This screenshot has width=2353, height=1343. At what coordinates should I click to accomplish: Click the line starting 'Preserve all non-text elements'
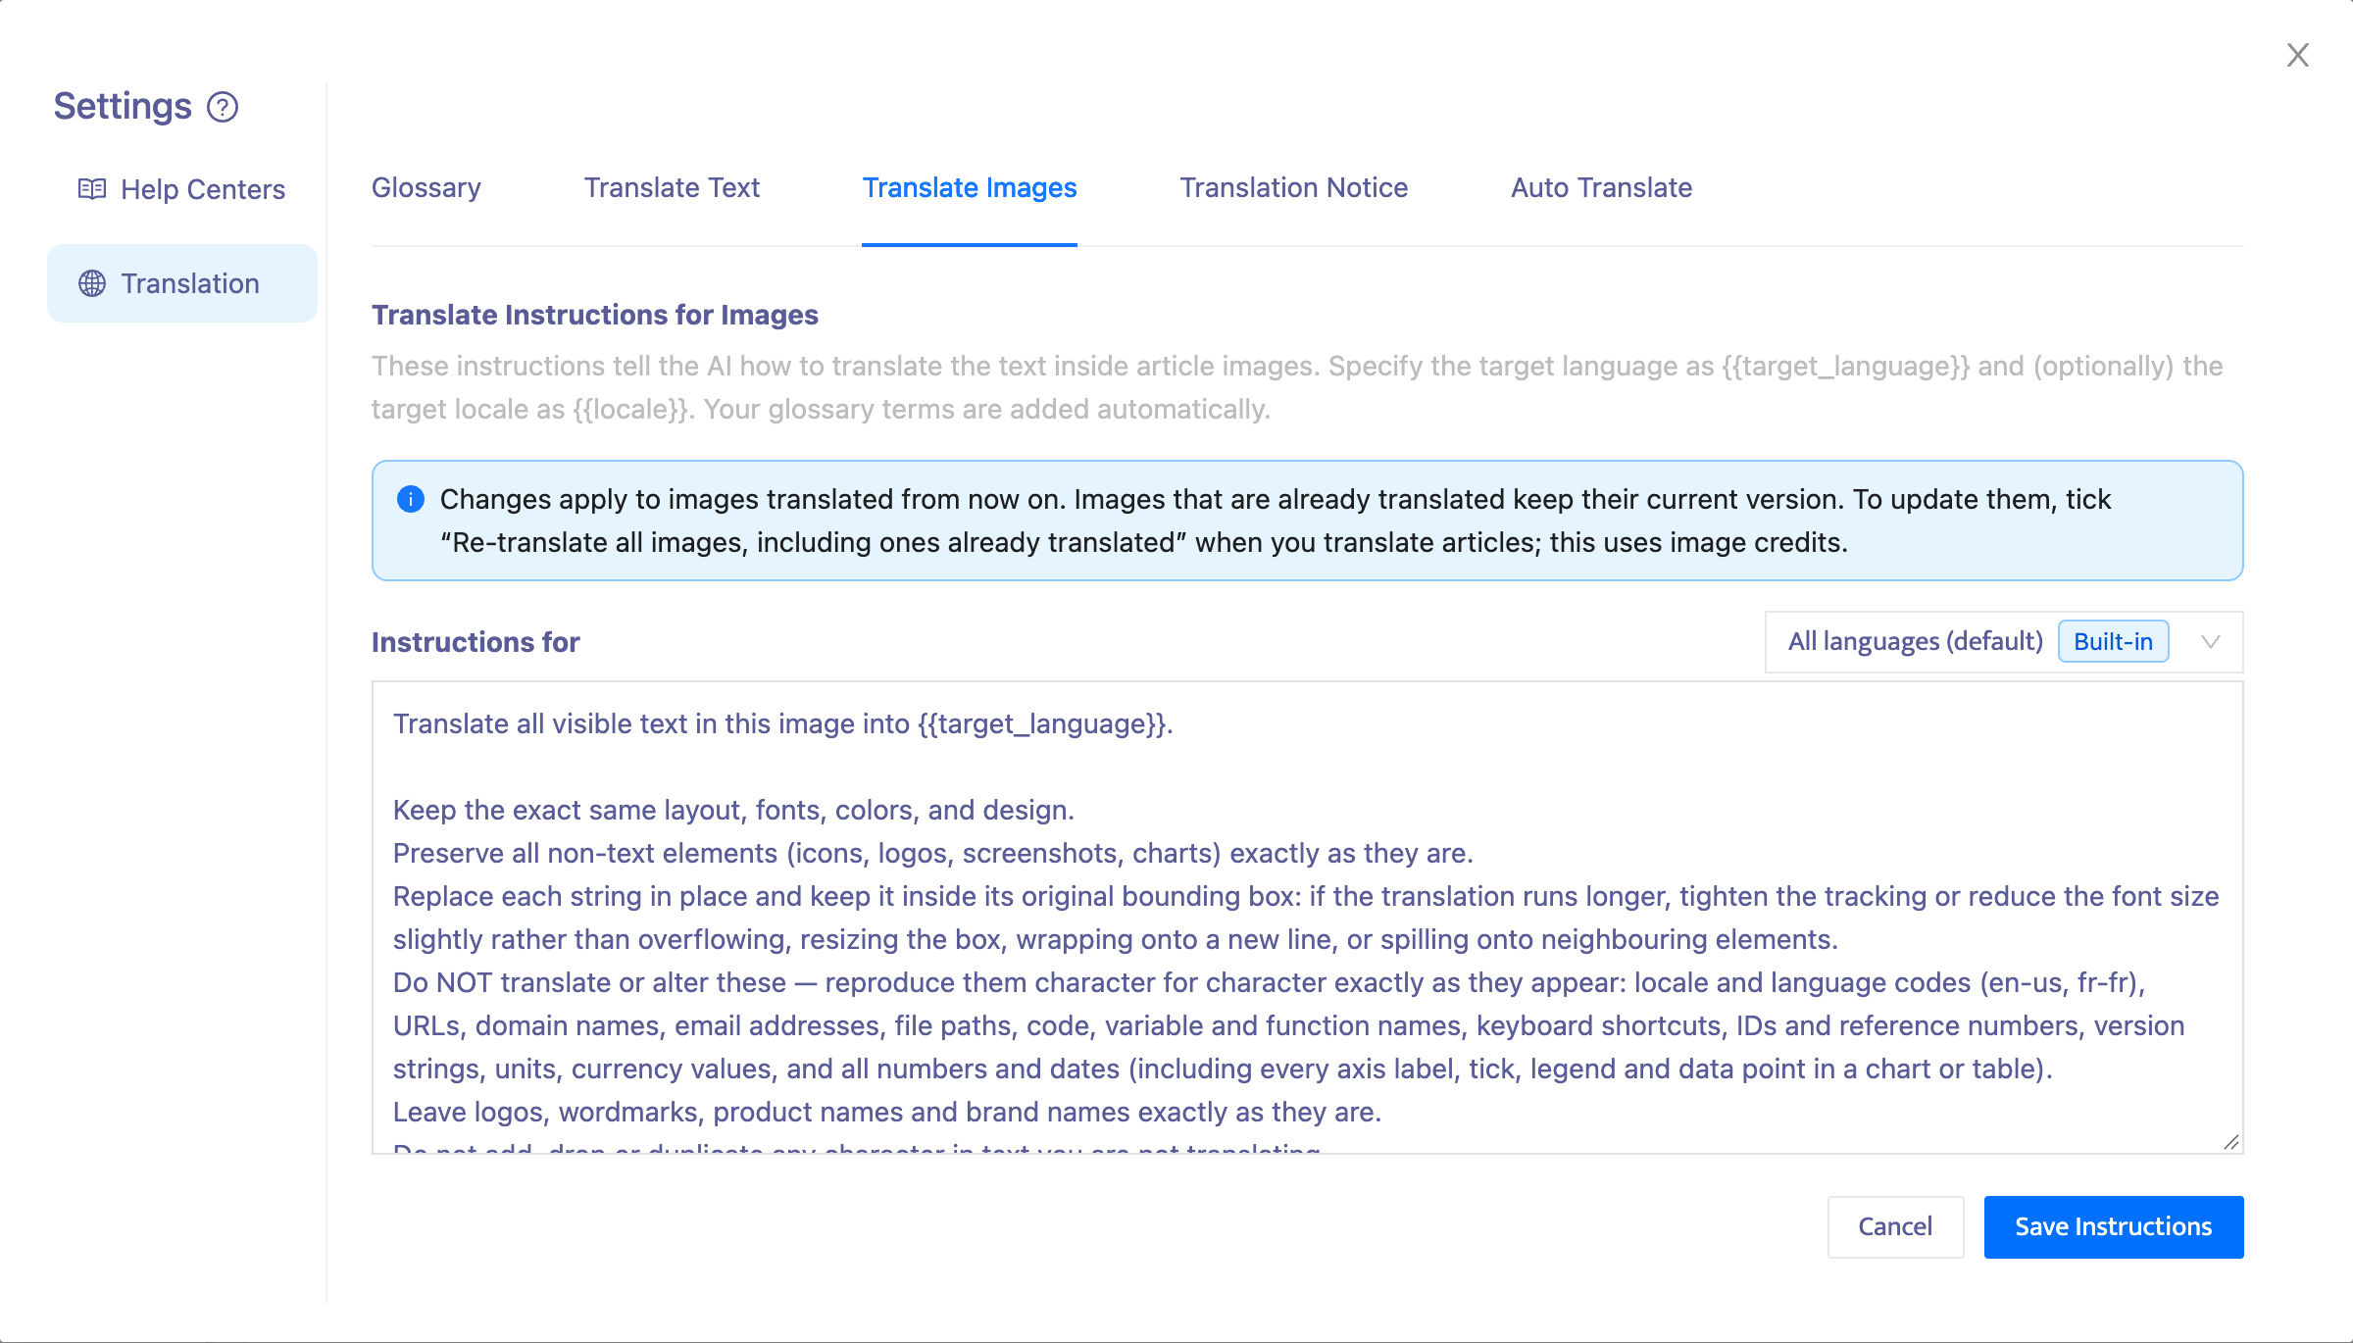click(933, 853)
